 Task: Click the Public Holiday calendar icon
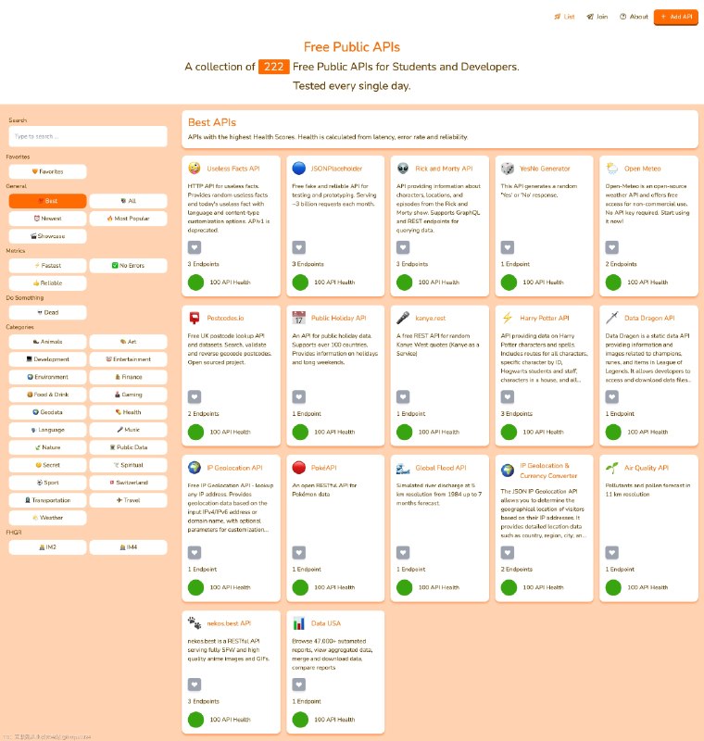(x=298, y=318)
